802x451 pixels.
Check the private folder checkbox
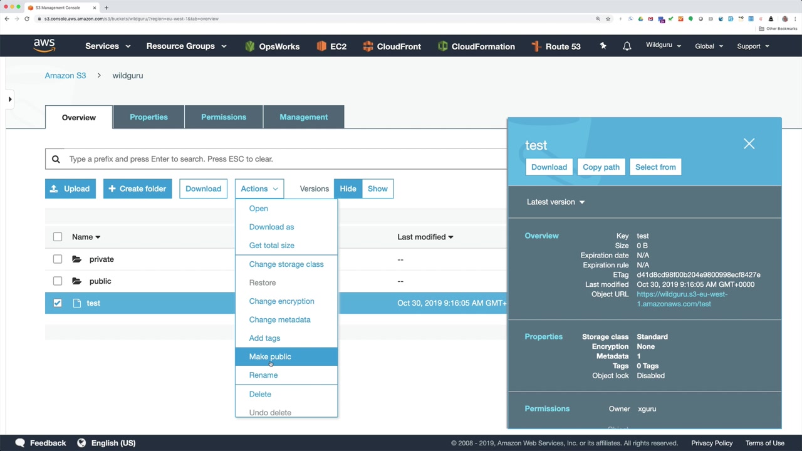[x=58, y=259]
